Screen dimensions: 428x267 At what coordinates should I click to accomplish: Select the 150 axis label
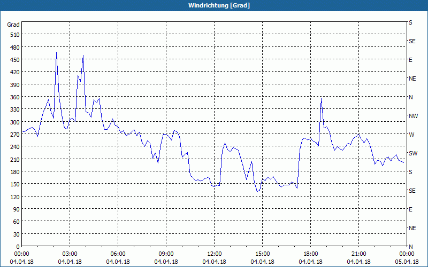pos(15,184)
